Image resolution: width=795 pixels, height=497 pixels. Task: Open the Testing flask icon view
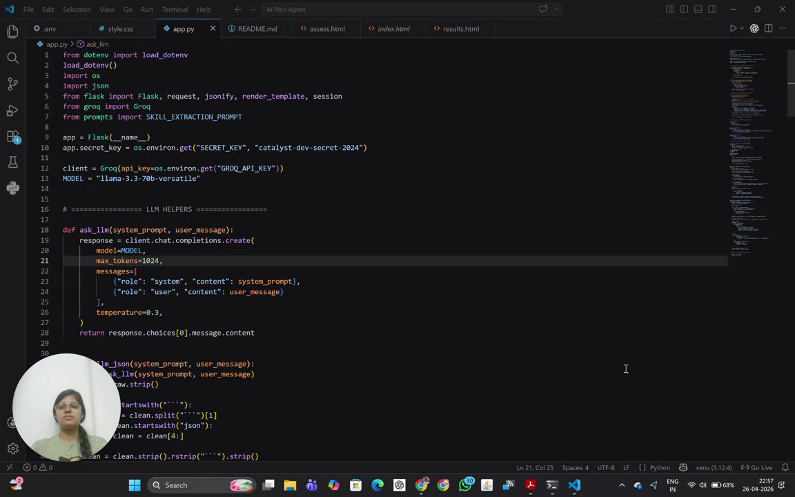click(12, 162)
